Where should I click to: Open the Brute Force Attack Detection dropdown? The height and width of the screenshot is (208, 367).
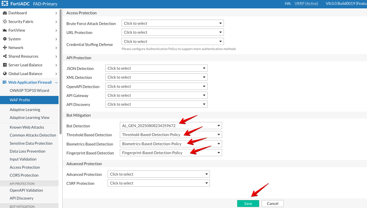pos(173,23)
